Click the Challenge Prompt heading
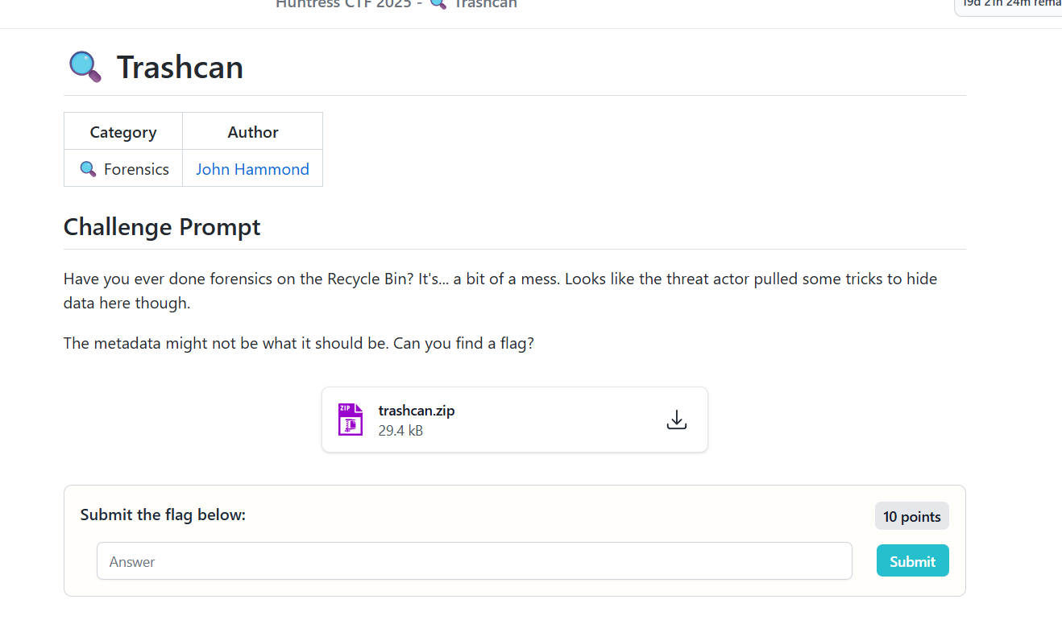Viewport: 1062px width, 620px height. tap(162, 227)
